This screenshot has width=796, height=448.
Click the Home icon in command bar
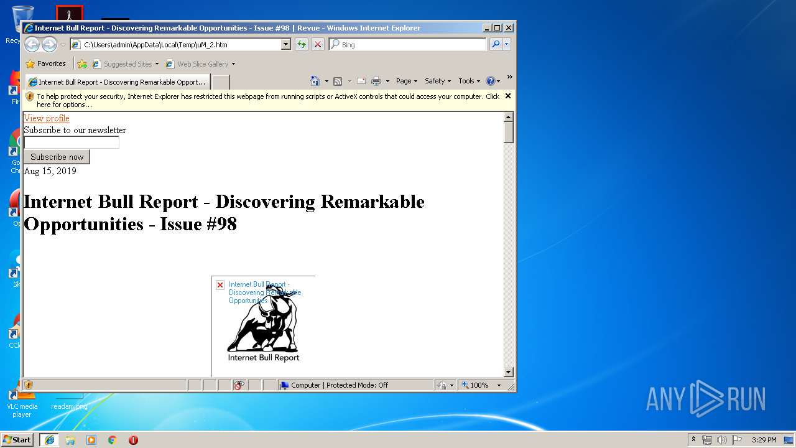pos(315,81)
